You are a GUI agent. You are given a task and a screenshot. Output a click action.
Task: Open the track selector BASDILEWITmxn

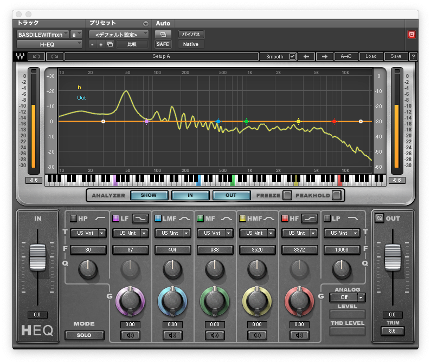(x=43, y=35)
